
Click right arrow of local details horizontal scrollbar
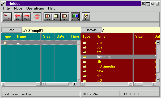pyautogui.click(x=75, y=84)
